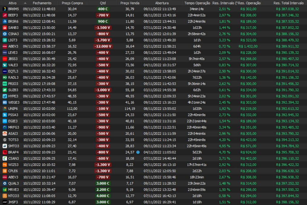
Task: Click the red SANB3 Santander logo icon
Action: (5, 28)
